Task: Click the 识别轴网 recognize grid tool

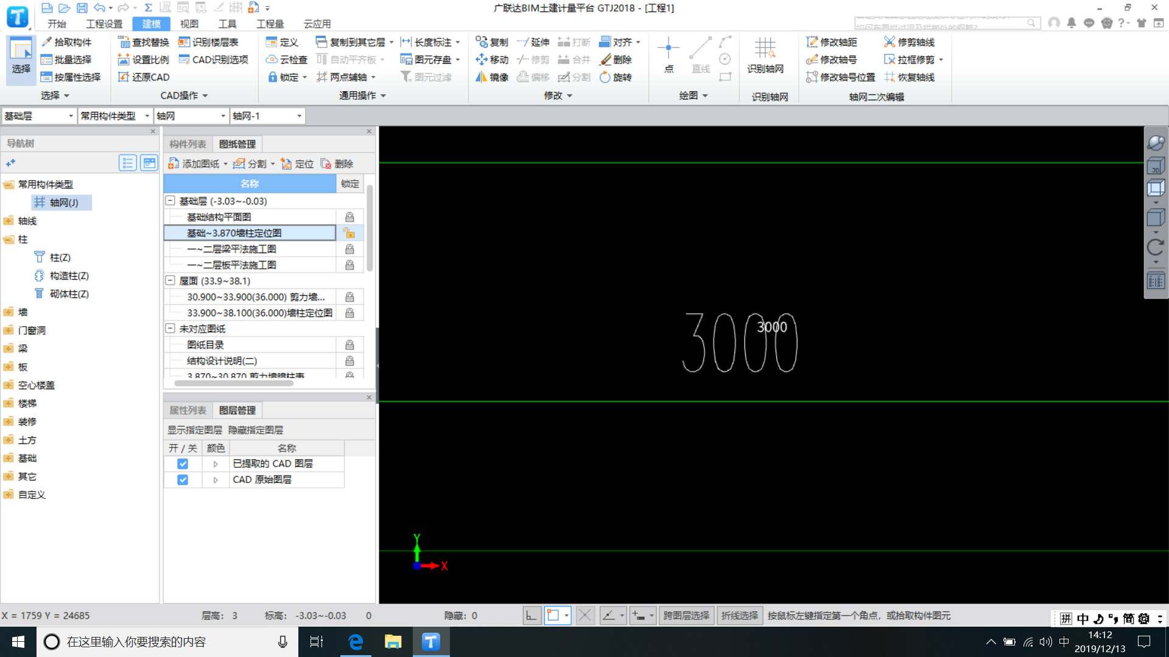Action: point(765,55)
